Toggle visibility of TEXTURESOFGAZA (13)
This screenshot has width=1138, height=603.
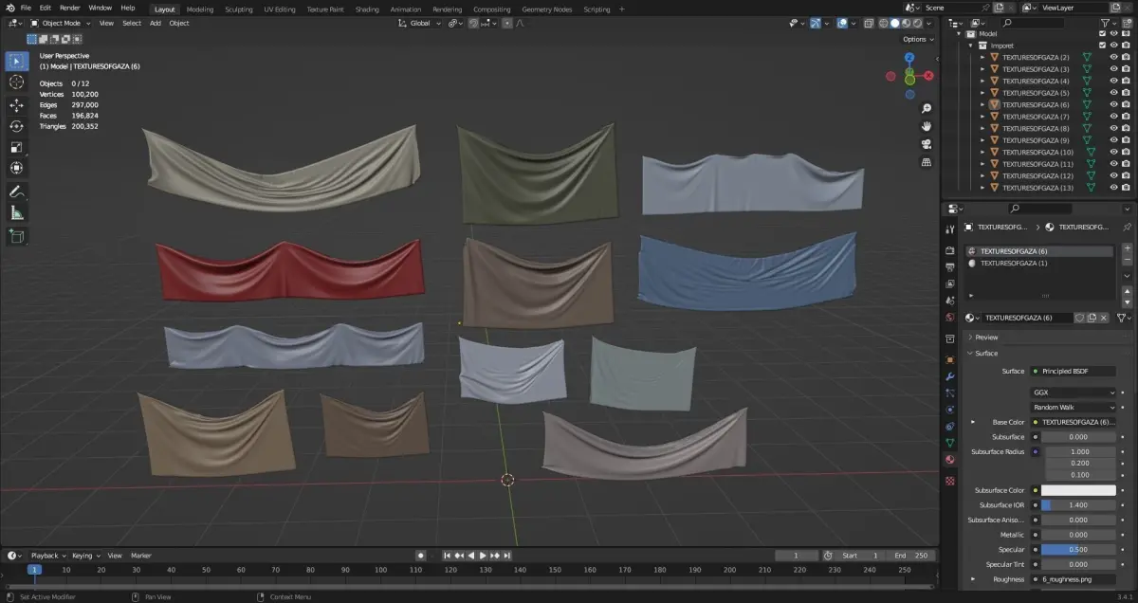tap(1113, 188)
